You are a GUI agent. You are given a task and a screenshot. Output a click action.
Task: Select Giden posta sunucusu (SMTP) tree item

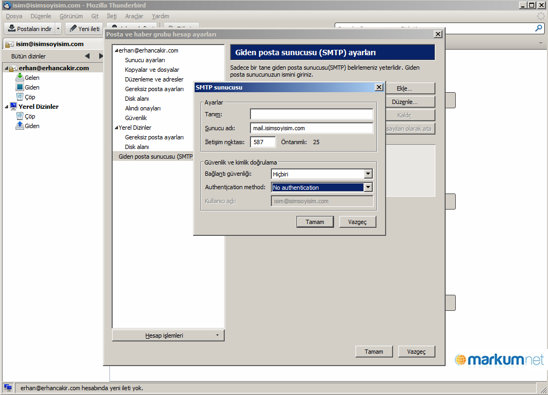[x=153, y=156]
